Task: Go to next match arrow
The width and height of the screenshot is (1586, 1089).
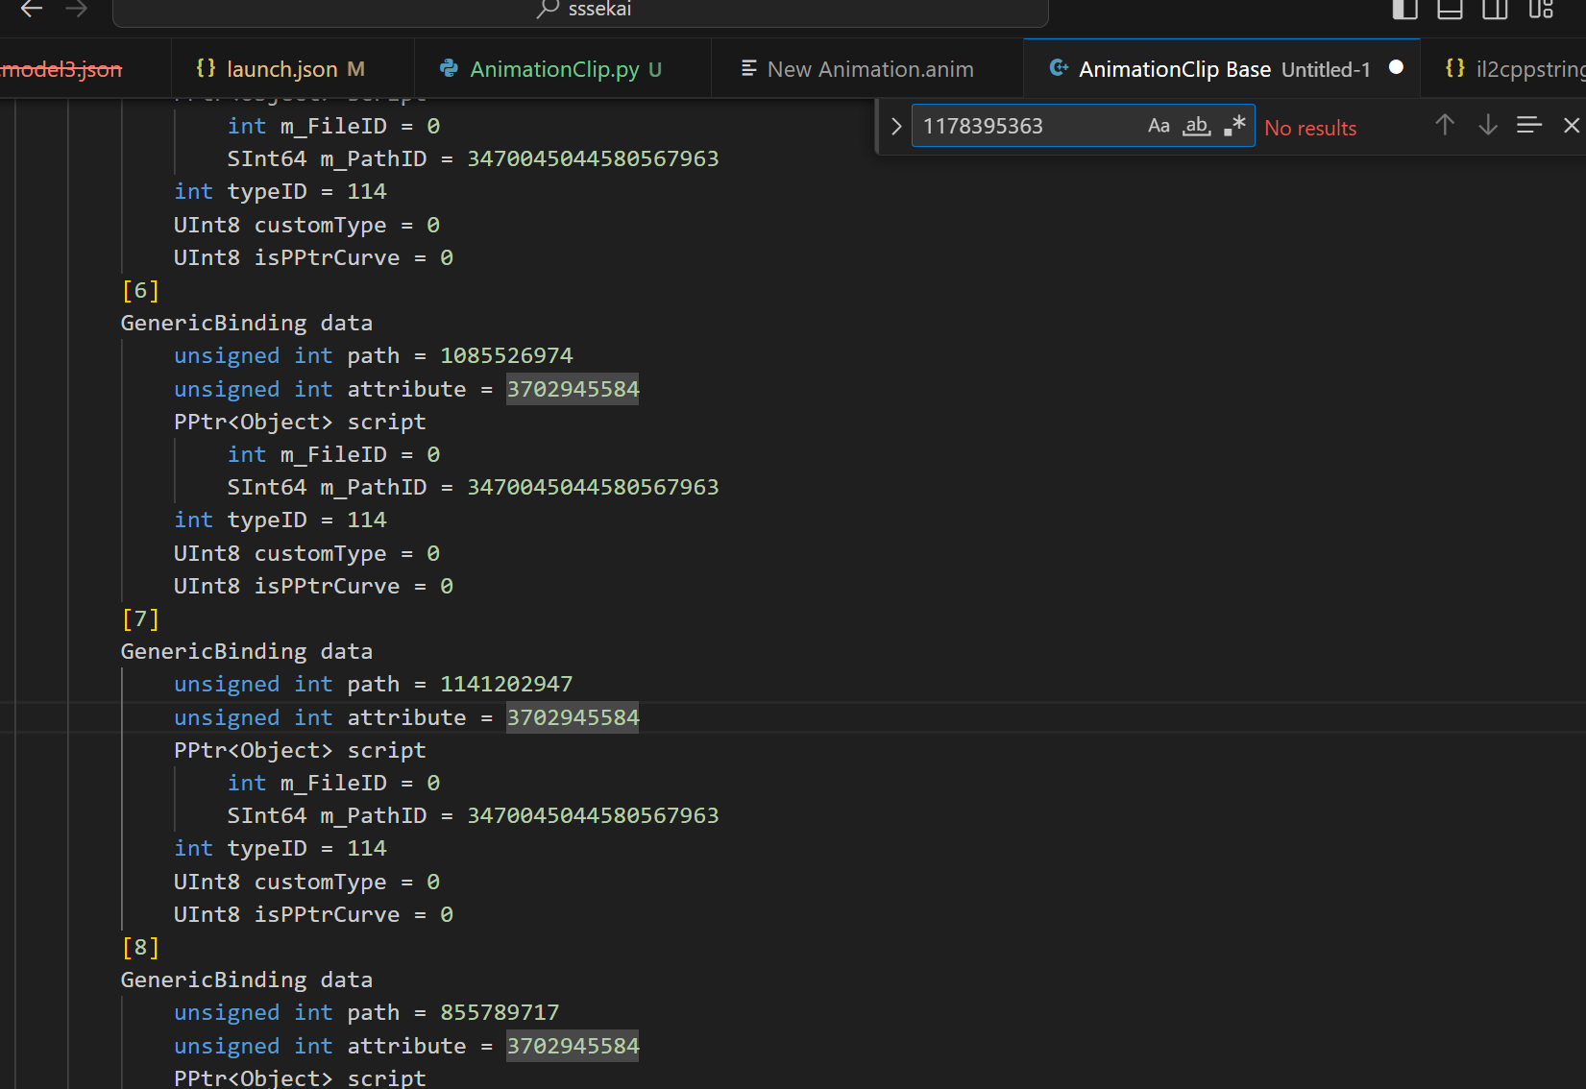Action: (x=1487, y=125)
